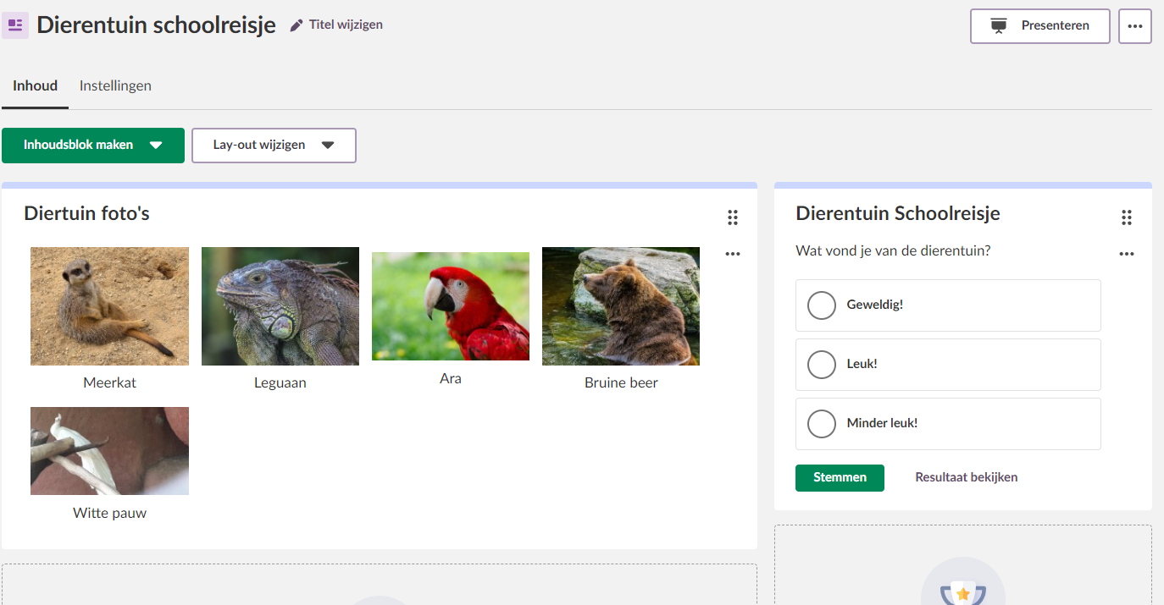Viewport: 1164px width, 605px height.
Task: Open the red Ara parrot photo
Action: coord(451,306)
